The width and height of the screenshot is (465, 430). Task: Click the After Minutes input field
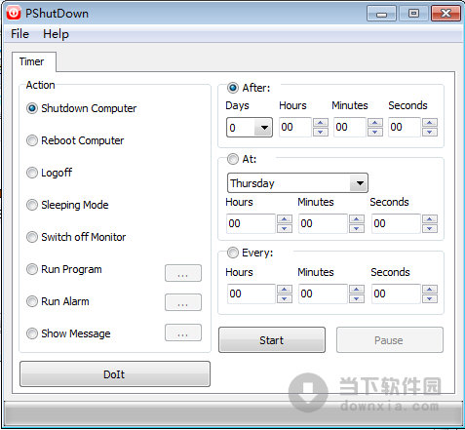(x=350, y=127)
